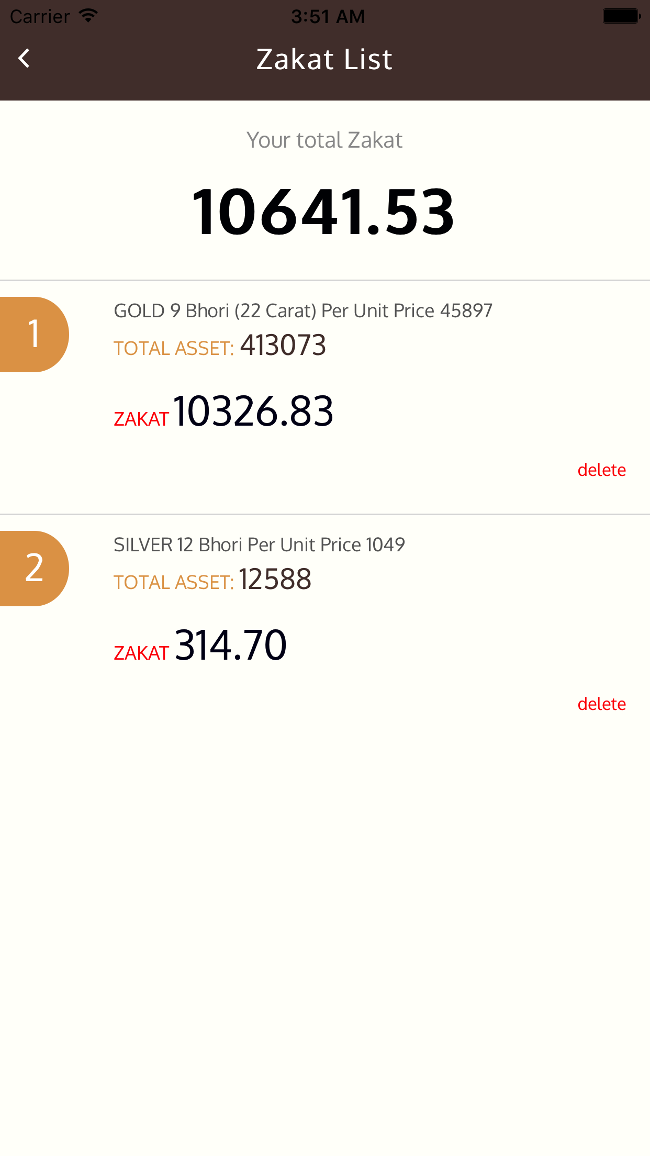This screenshot has width=650, height=1156.
Task: Tap the 3:51 AM clock in status bar
Action: pyautogui.click(x=328, y=16)
